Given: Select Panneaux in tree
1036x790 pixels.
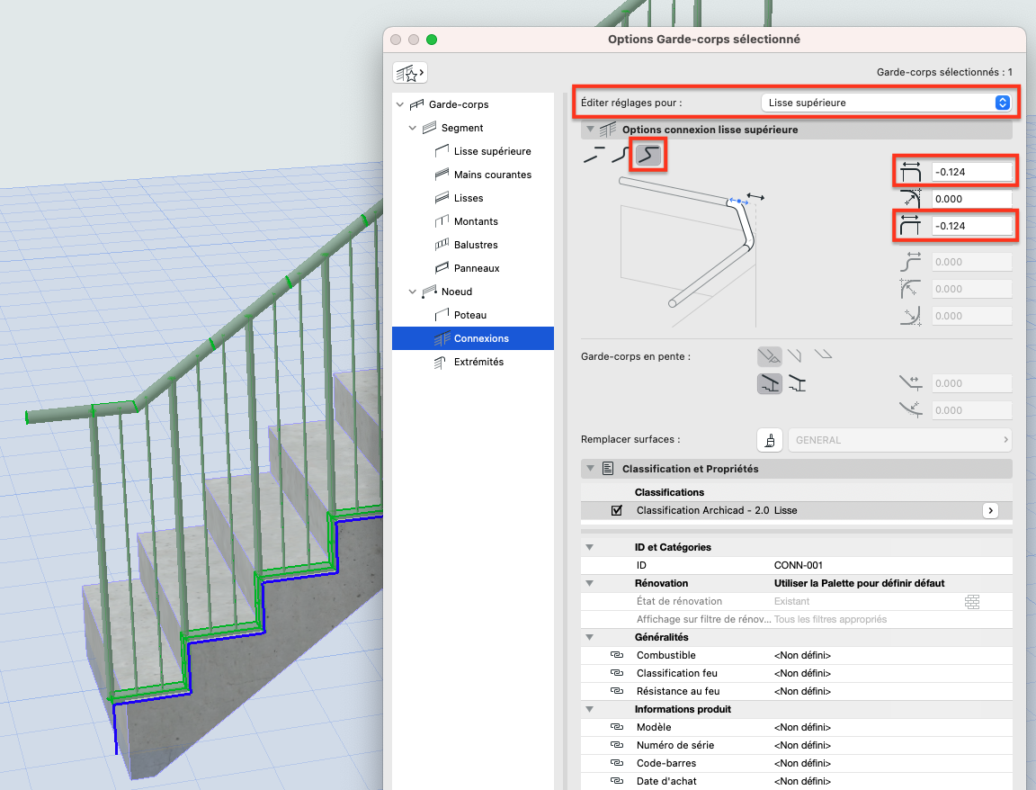Looking at the screenshot, I should click(477, 268).
